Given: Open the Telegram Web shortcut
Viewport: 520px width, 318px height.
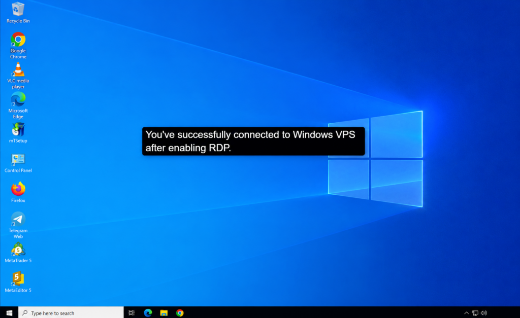Looking at the screenshot, I should tap(18, 225).
